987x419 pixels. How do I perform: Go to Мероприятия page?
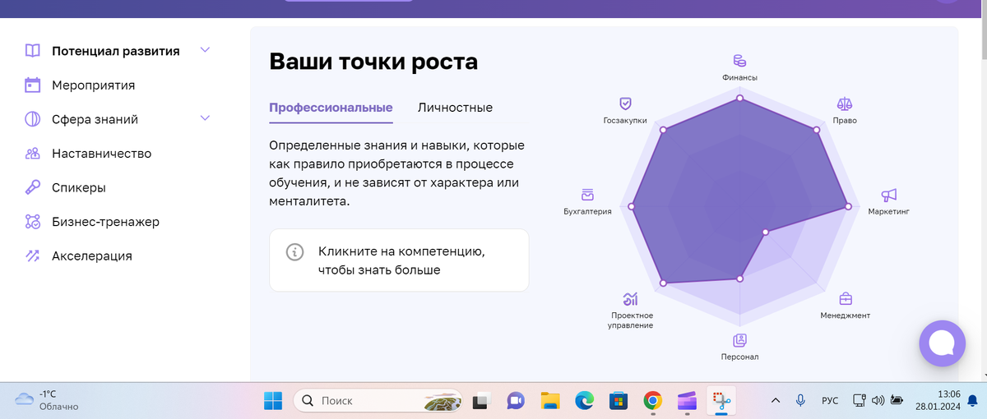(x=93, y=85)
